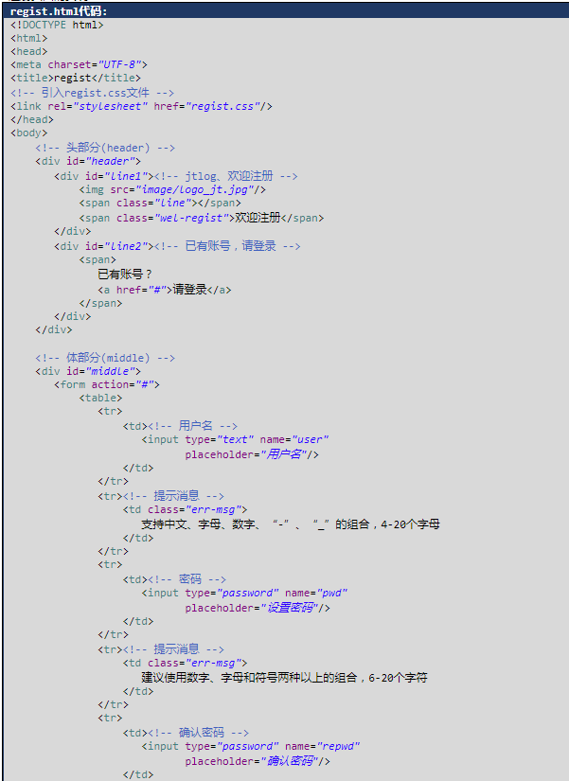
Task: Click the form action="#" line
Action: click(107, 385)
